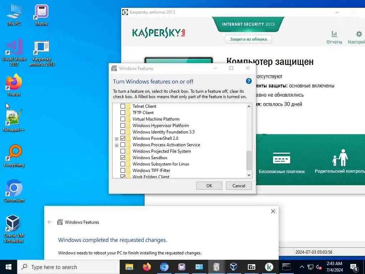Viewport: 365px width, 274px height.
Task: Switch to Kaspersky in the taskbar
Action: [269, 267]
